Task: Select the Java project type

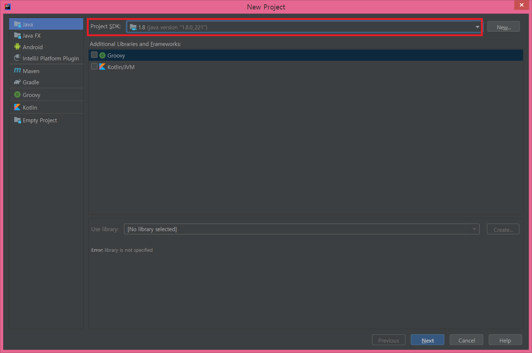Action: (x=46, y=24)
